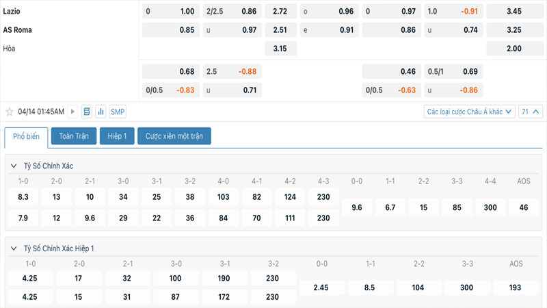Screen dimensions: 547x308
Task: Click the SMP button
Action: (118, 112)
